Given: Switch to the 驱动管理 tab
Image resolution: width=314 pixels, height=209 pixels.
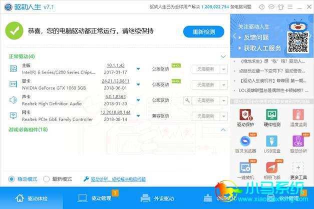Looking at the screenshot, I should [x=94, y=198].
